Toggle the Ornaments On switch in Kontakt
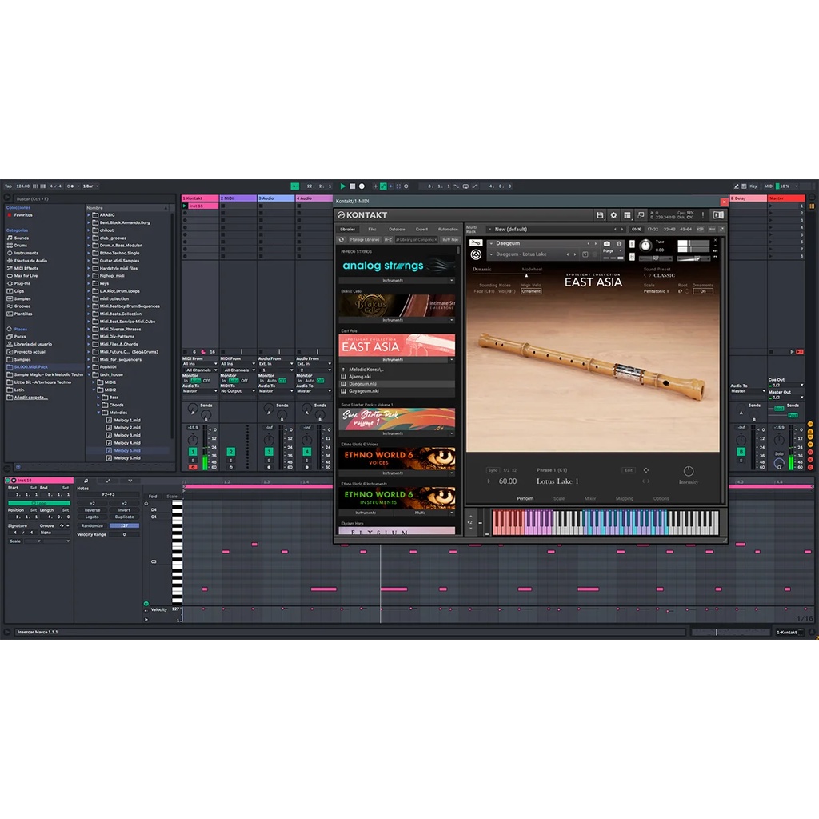The width and height of the screenshot is (819, 819). click(702, 291)
